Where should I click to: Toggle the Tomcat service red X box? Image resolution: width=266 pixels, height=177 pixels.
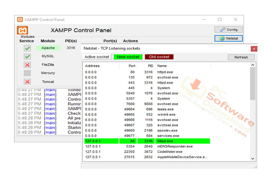(x=27, y=81)
